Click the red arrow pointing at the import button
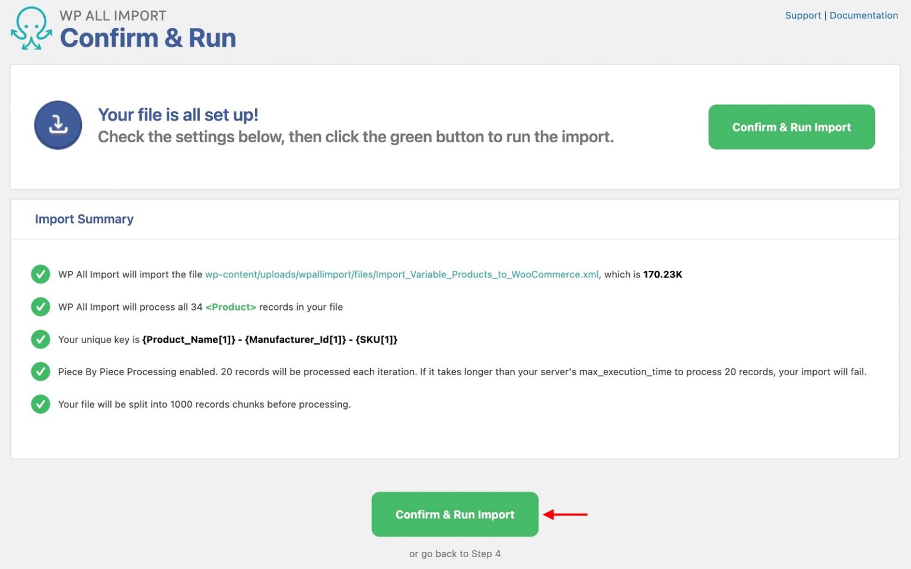Screen dimensions: 911x569 [566, 514]
